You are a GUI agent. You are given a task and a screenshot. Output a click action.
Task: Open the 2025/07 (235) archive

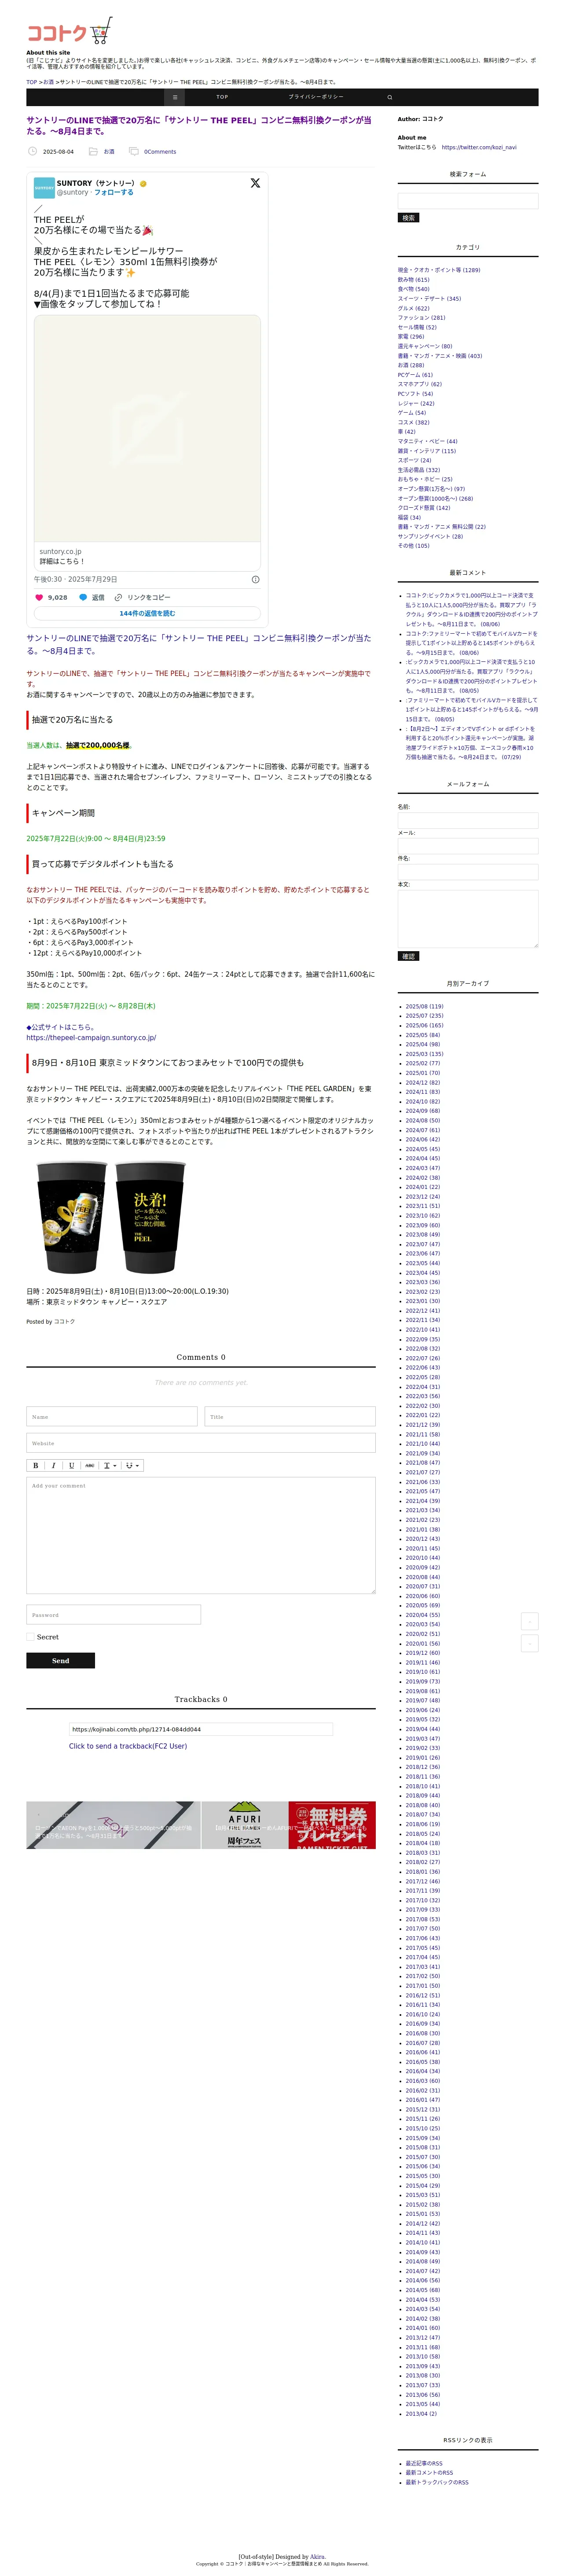click(x=424, y=1016)
